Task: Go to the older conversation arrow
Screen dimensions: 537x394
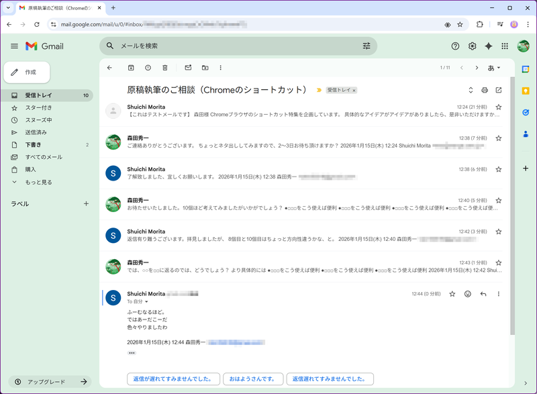Action: click(x=477, y=68)
